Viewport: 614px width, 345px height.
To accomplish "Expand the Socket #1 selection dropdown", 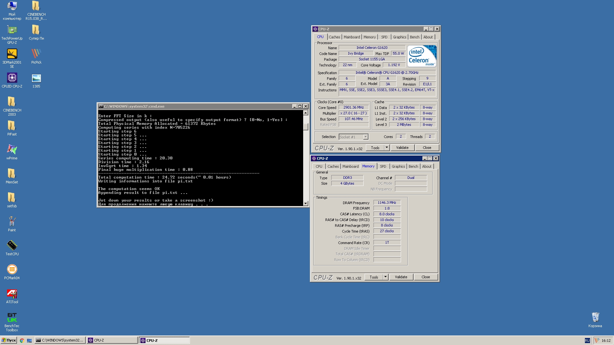I will (x=366, y=137).
